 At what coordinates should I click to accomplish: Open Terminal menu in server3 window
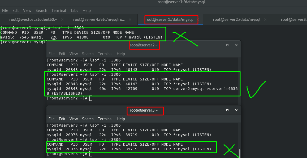(105, 119)
